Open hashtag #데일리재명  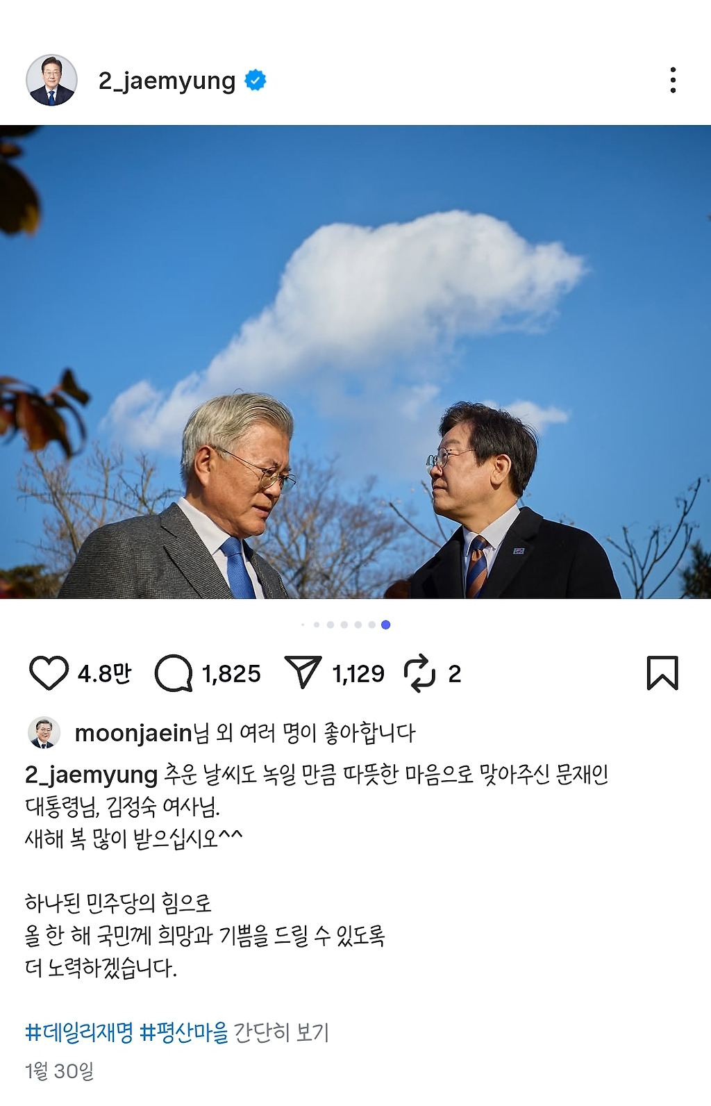coord(79,1032)
